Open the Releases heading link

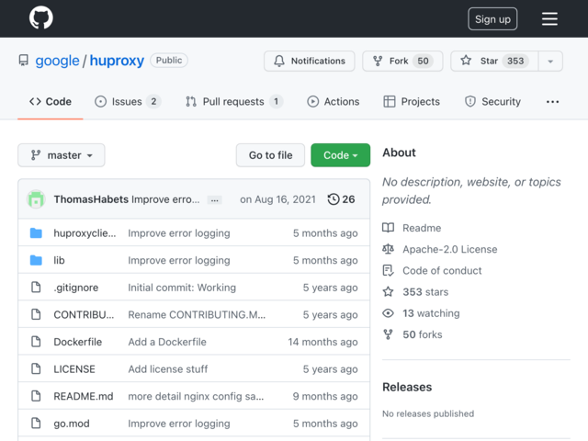click(407, 387)
